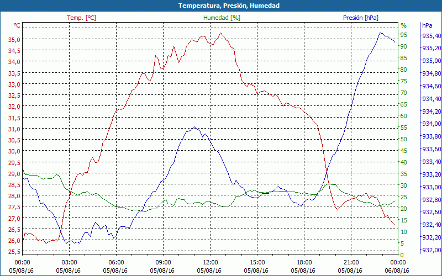Click the 75 humidity axis value
Viewport: 442px width, 276px height.
404,81
